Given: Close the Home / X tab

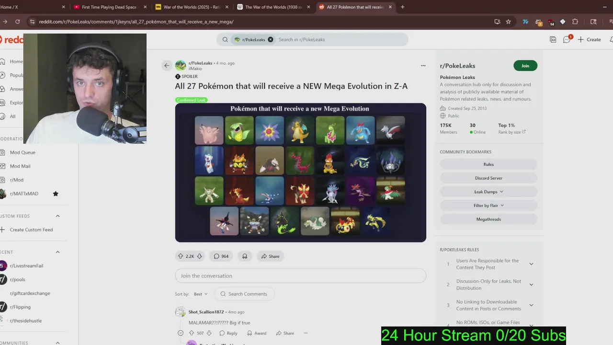Looking at the screenshot, I should pos(64,7).
